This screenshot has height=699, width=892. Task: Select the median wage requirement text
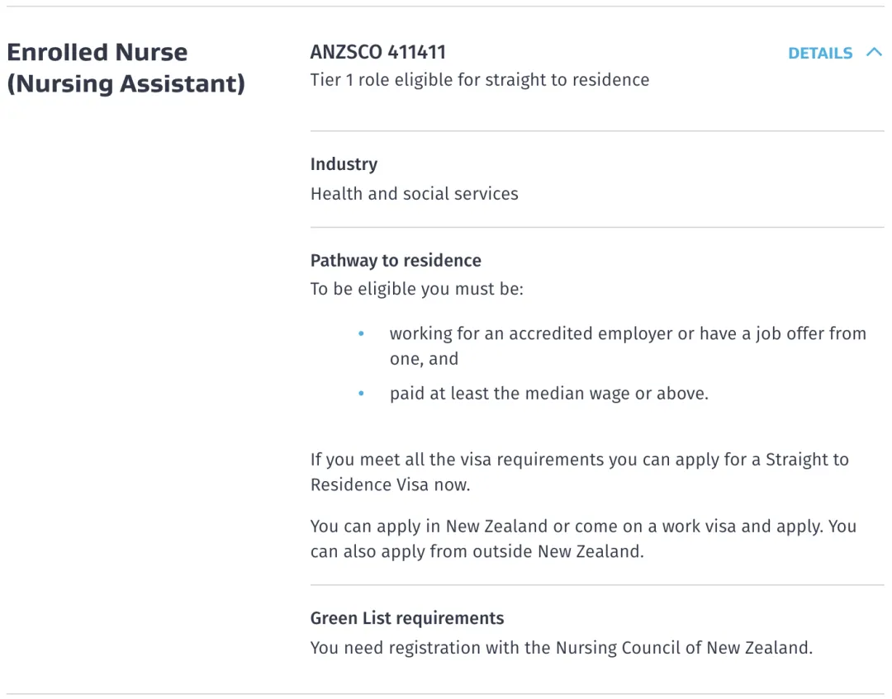pyautogui.click(x=549, y=394)
